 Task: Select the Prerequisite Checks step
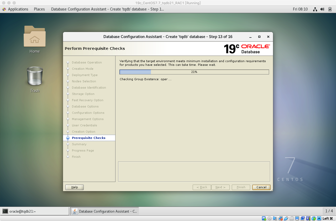[89, 138]
